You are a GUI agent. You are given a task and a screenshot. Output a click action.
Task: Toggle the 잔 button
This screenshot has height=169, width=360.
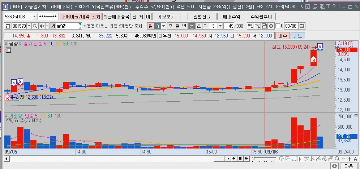click(134, 17)
